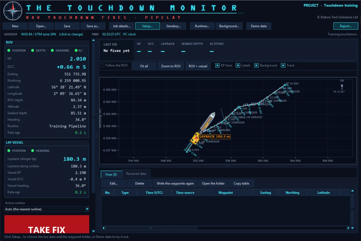Image resolution: width=361 pixels, height=241 pixels.
Task: Click the Delete button
Action: pos(140,183)
